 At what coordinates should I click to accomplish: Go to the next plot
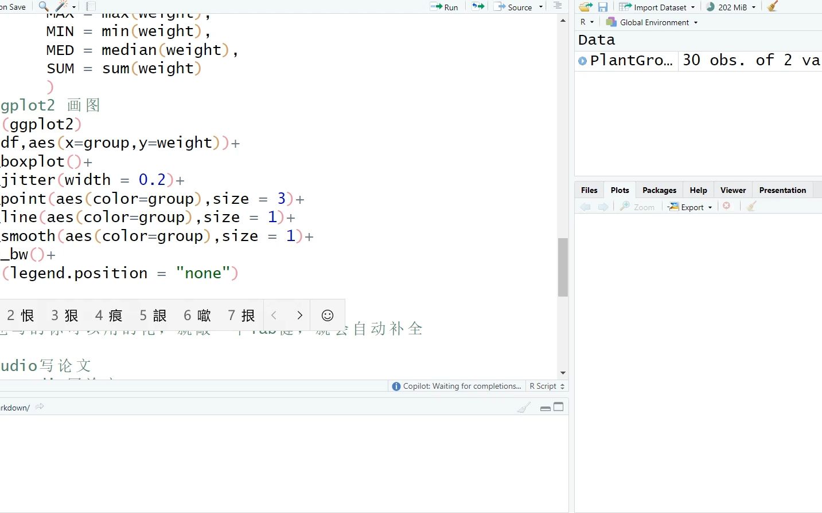(x=603, y=207)
